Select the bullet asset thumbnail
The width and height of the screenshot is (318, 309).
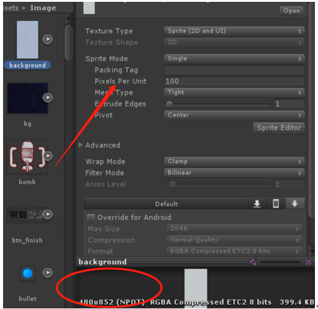click(28, 274)
